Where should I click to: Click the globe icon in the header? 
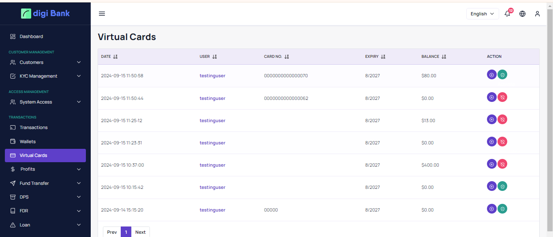522,14
